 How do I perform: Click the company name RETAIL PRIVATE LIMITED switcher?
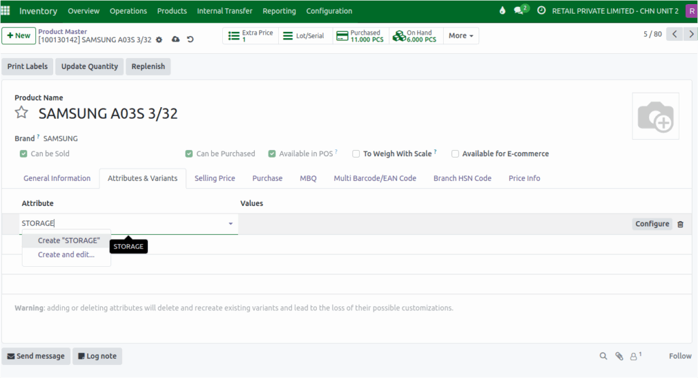click(x=615, y=11)
